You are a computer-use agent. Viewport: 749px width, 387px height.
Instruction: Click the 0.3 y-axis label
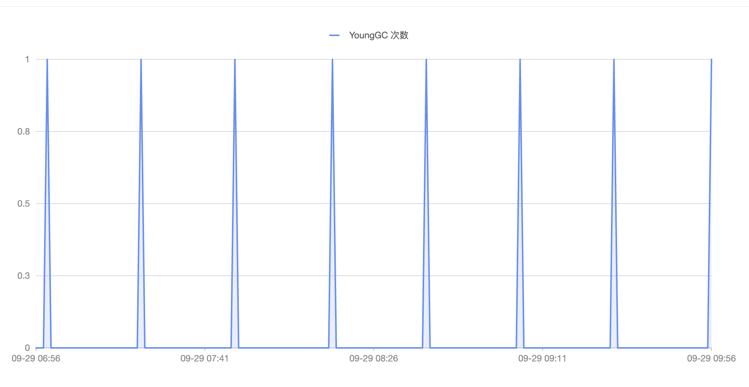(24, 276)
